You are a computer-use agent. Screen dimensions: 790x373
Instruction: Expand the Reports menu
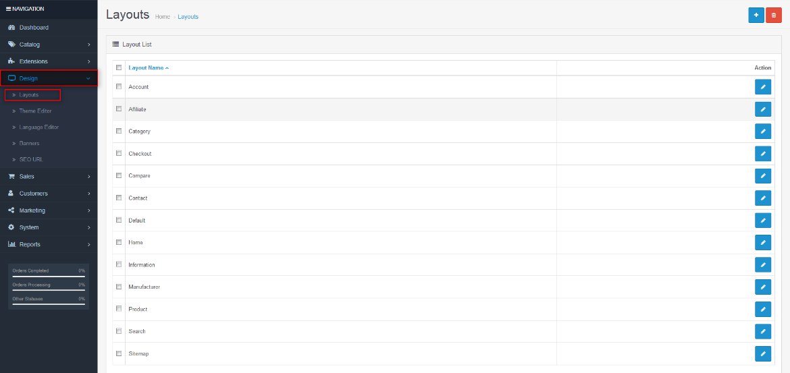point(47,244)
